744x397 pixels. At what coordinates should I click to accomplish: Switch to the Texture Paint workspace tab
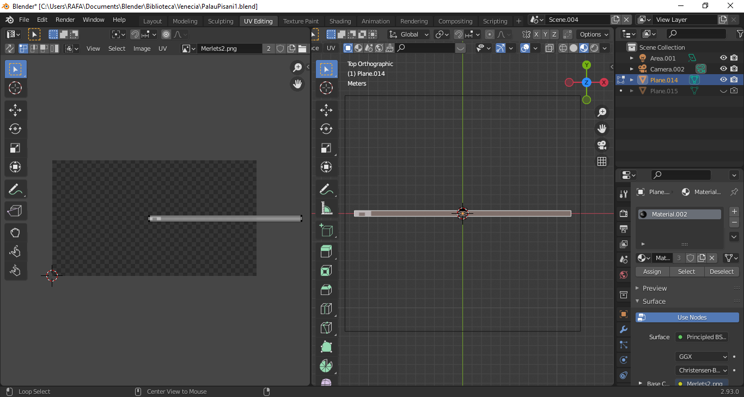point(301,21)
